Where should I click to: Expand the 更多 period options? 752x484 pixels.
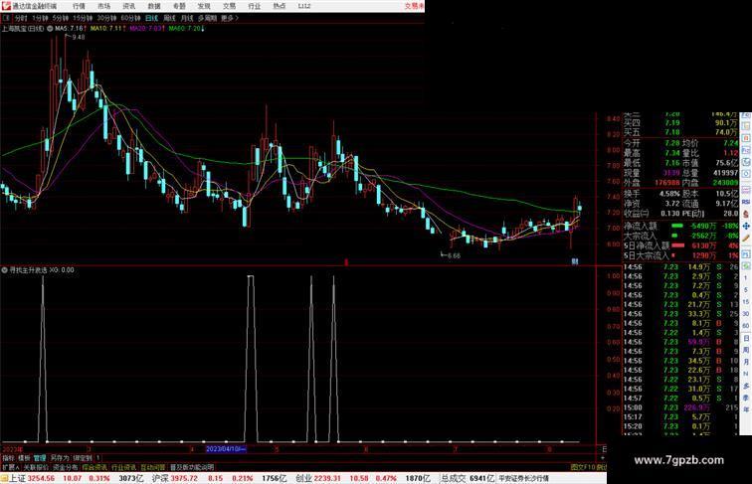point(229,18)
